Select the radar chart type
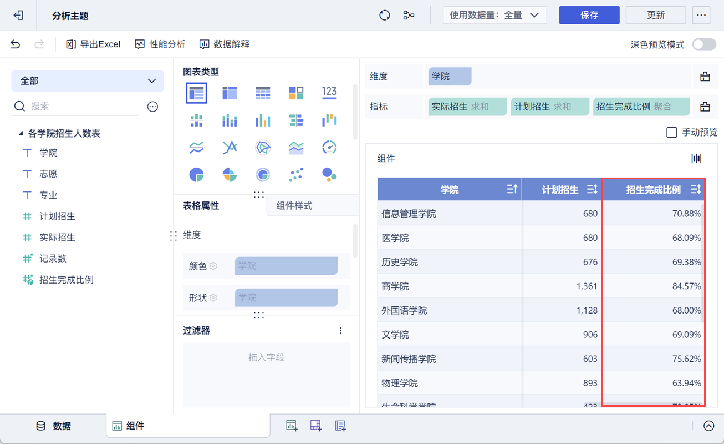Viewport: 724px width, 444px height. tap(263, 147)
